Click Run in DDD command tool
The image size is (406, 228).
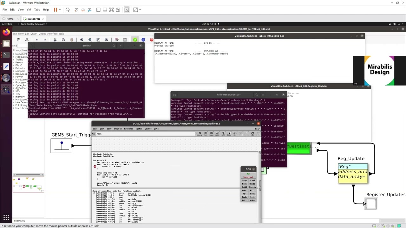(248, 174)
